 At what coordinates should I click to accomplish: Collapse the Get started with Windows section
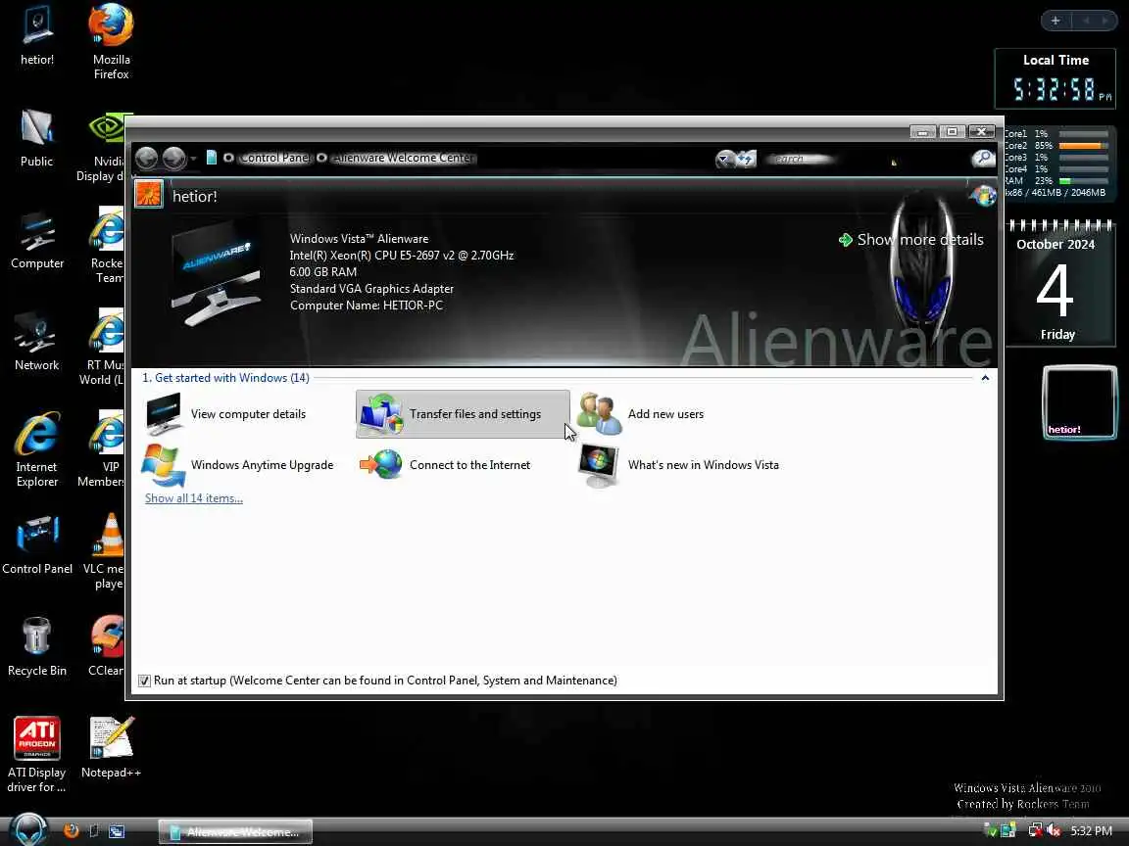985,378
